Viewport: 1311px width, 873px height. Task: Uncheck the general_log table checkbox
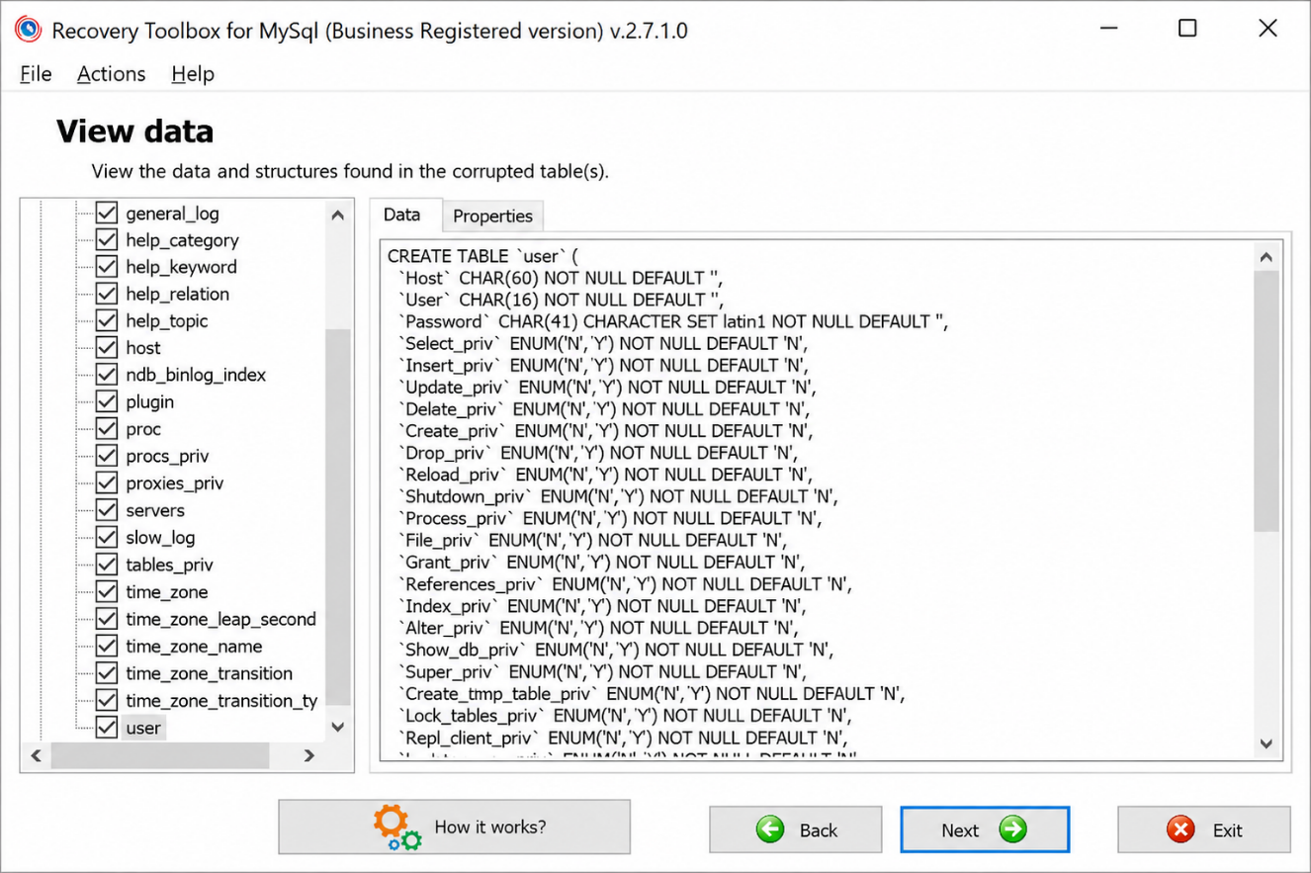(x=107, y=213)
